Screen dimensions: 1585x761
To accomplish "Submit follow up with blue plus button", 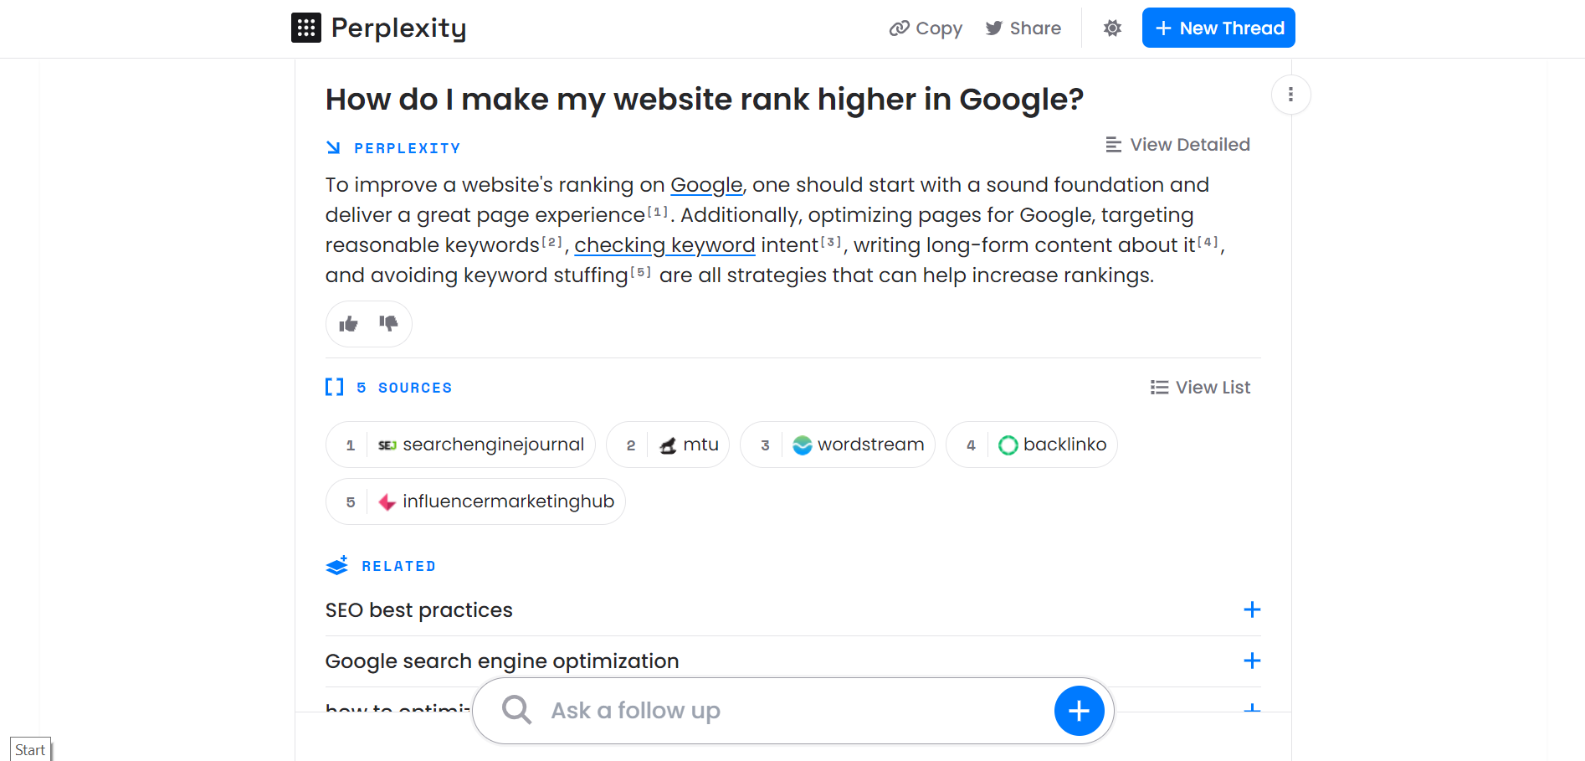I will pyautogui.click(x=1080, y=711).
